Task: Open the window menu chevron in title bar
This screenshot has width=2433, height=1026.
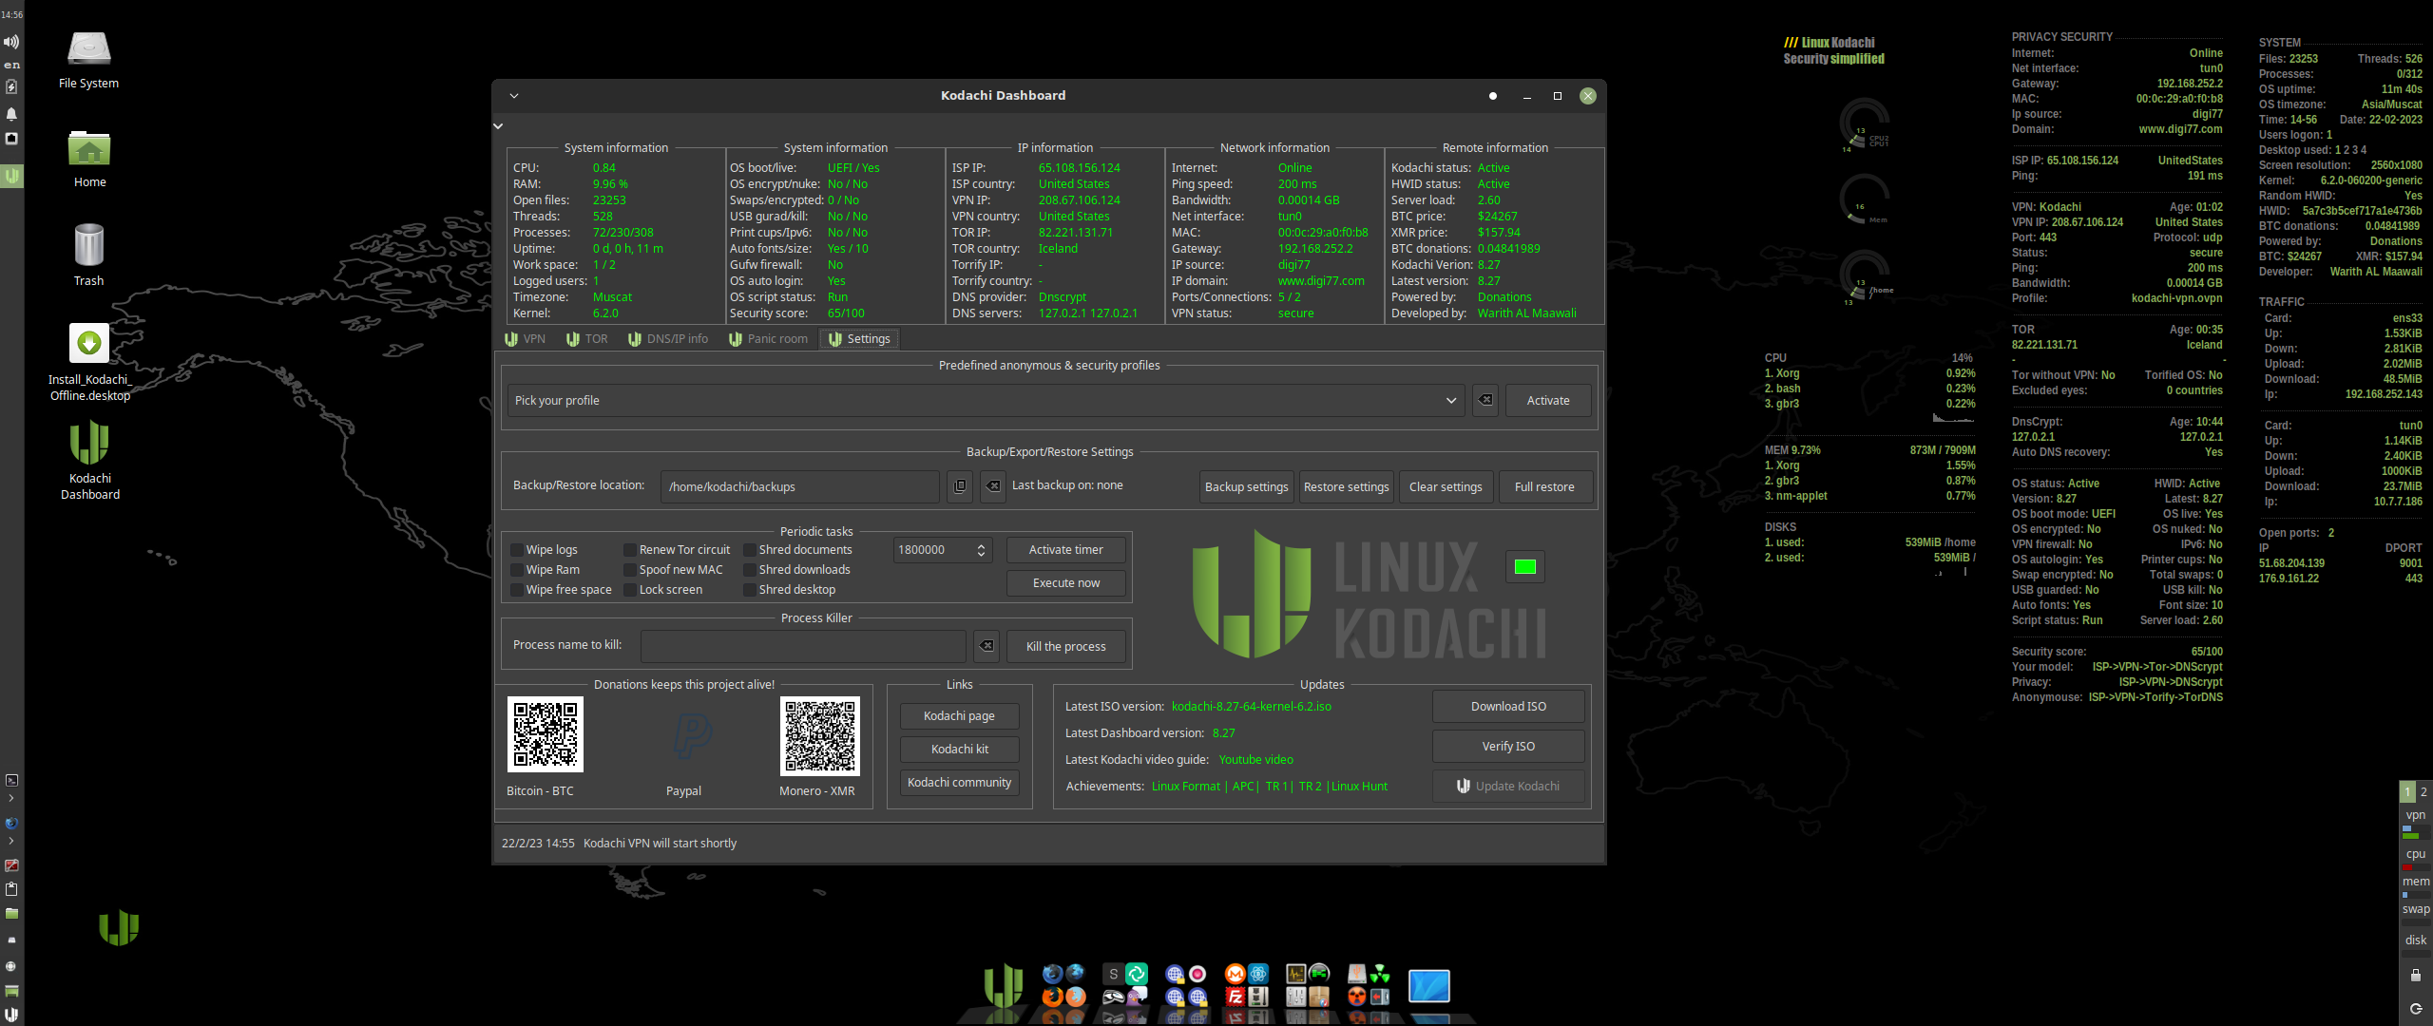Action: point(514,96)
